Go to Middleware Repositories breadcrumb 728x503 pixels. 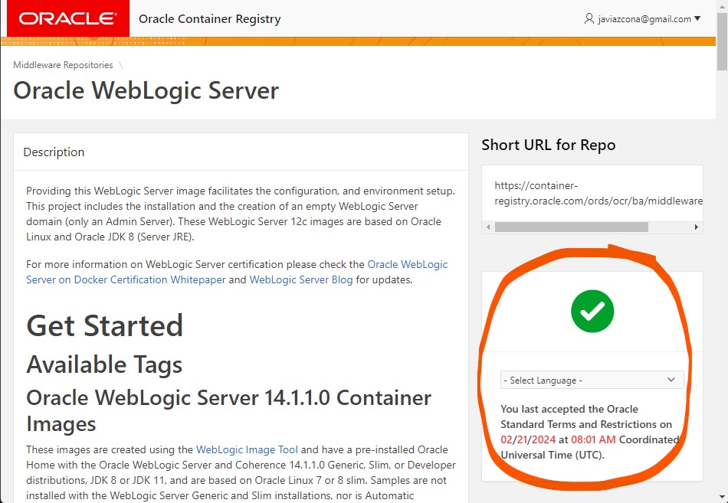point(63,65)
